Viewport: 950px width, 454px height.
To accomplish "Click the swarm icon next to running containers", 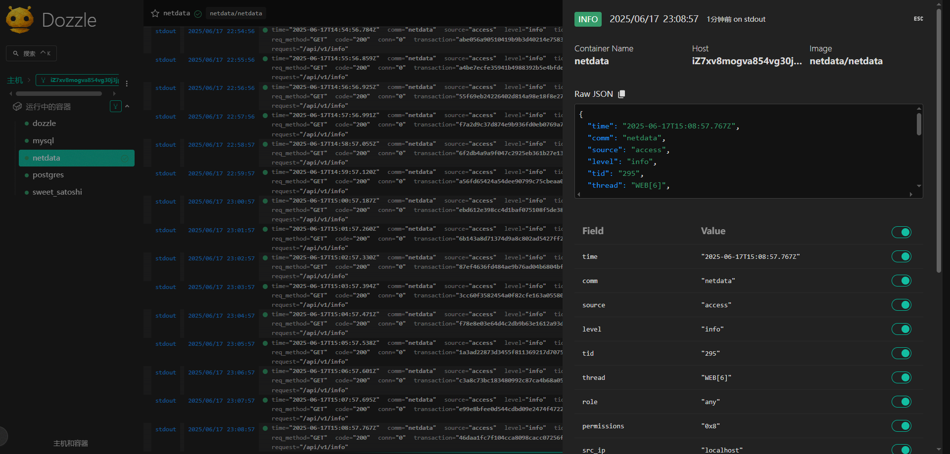I will coord(115,106).
